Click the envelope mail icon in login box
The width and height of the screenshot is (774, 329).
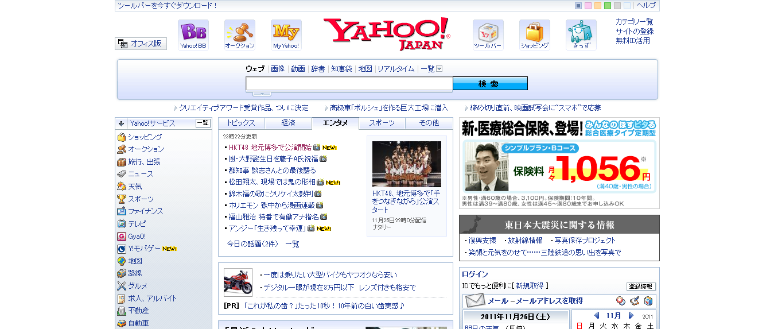pos(475,300)
